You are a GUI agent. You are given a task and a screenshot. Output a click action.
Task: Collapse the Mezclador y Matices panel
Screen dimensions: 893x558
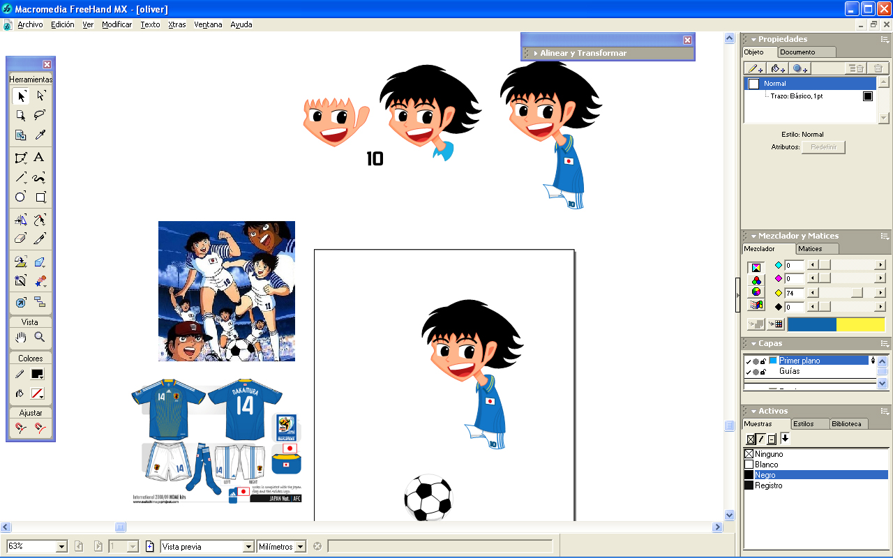(753, 236)
